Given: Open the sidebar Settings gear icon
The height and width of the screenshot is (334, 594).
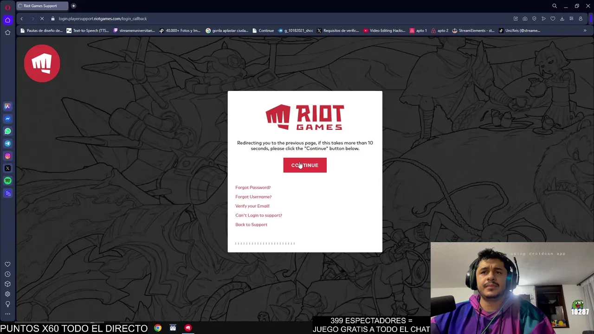Looking at the screenshot, I should [x=7, y=294].
